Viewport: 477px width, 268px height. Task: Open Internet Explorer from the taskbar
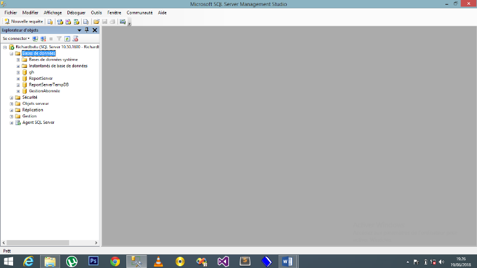click(x=29, y=261)
